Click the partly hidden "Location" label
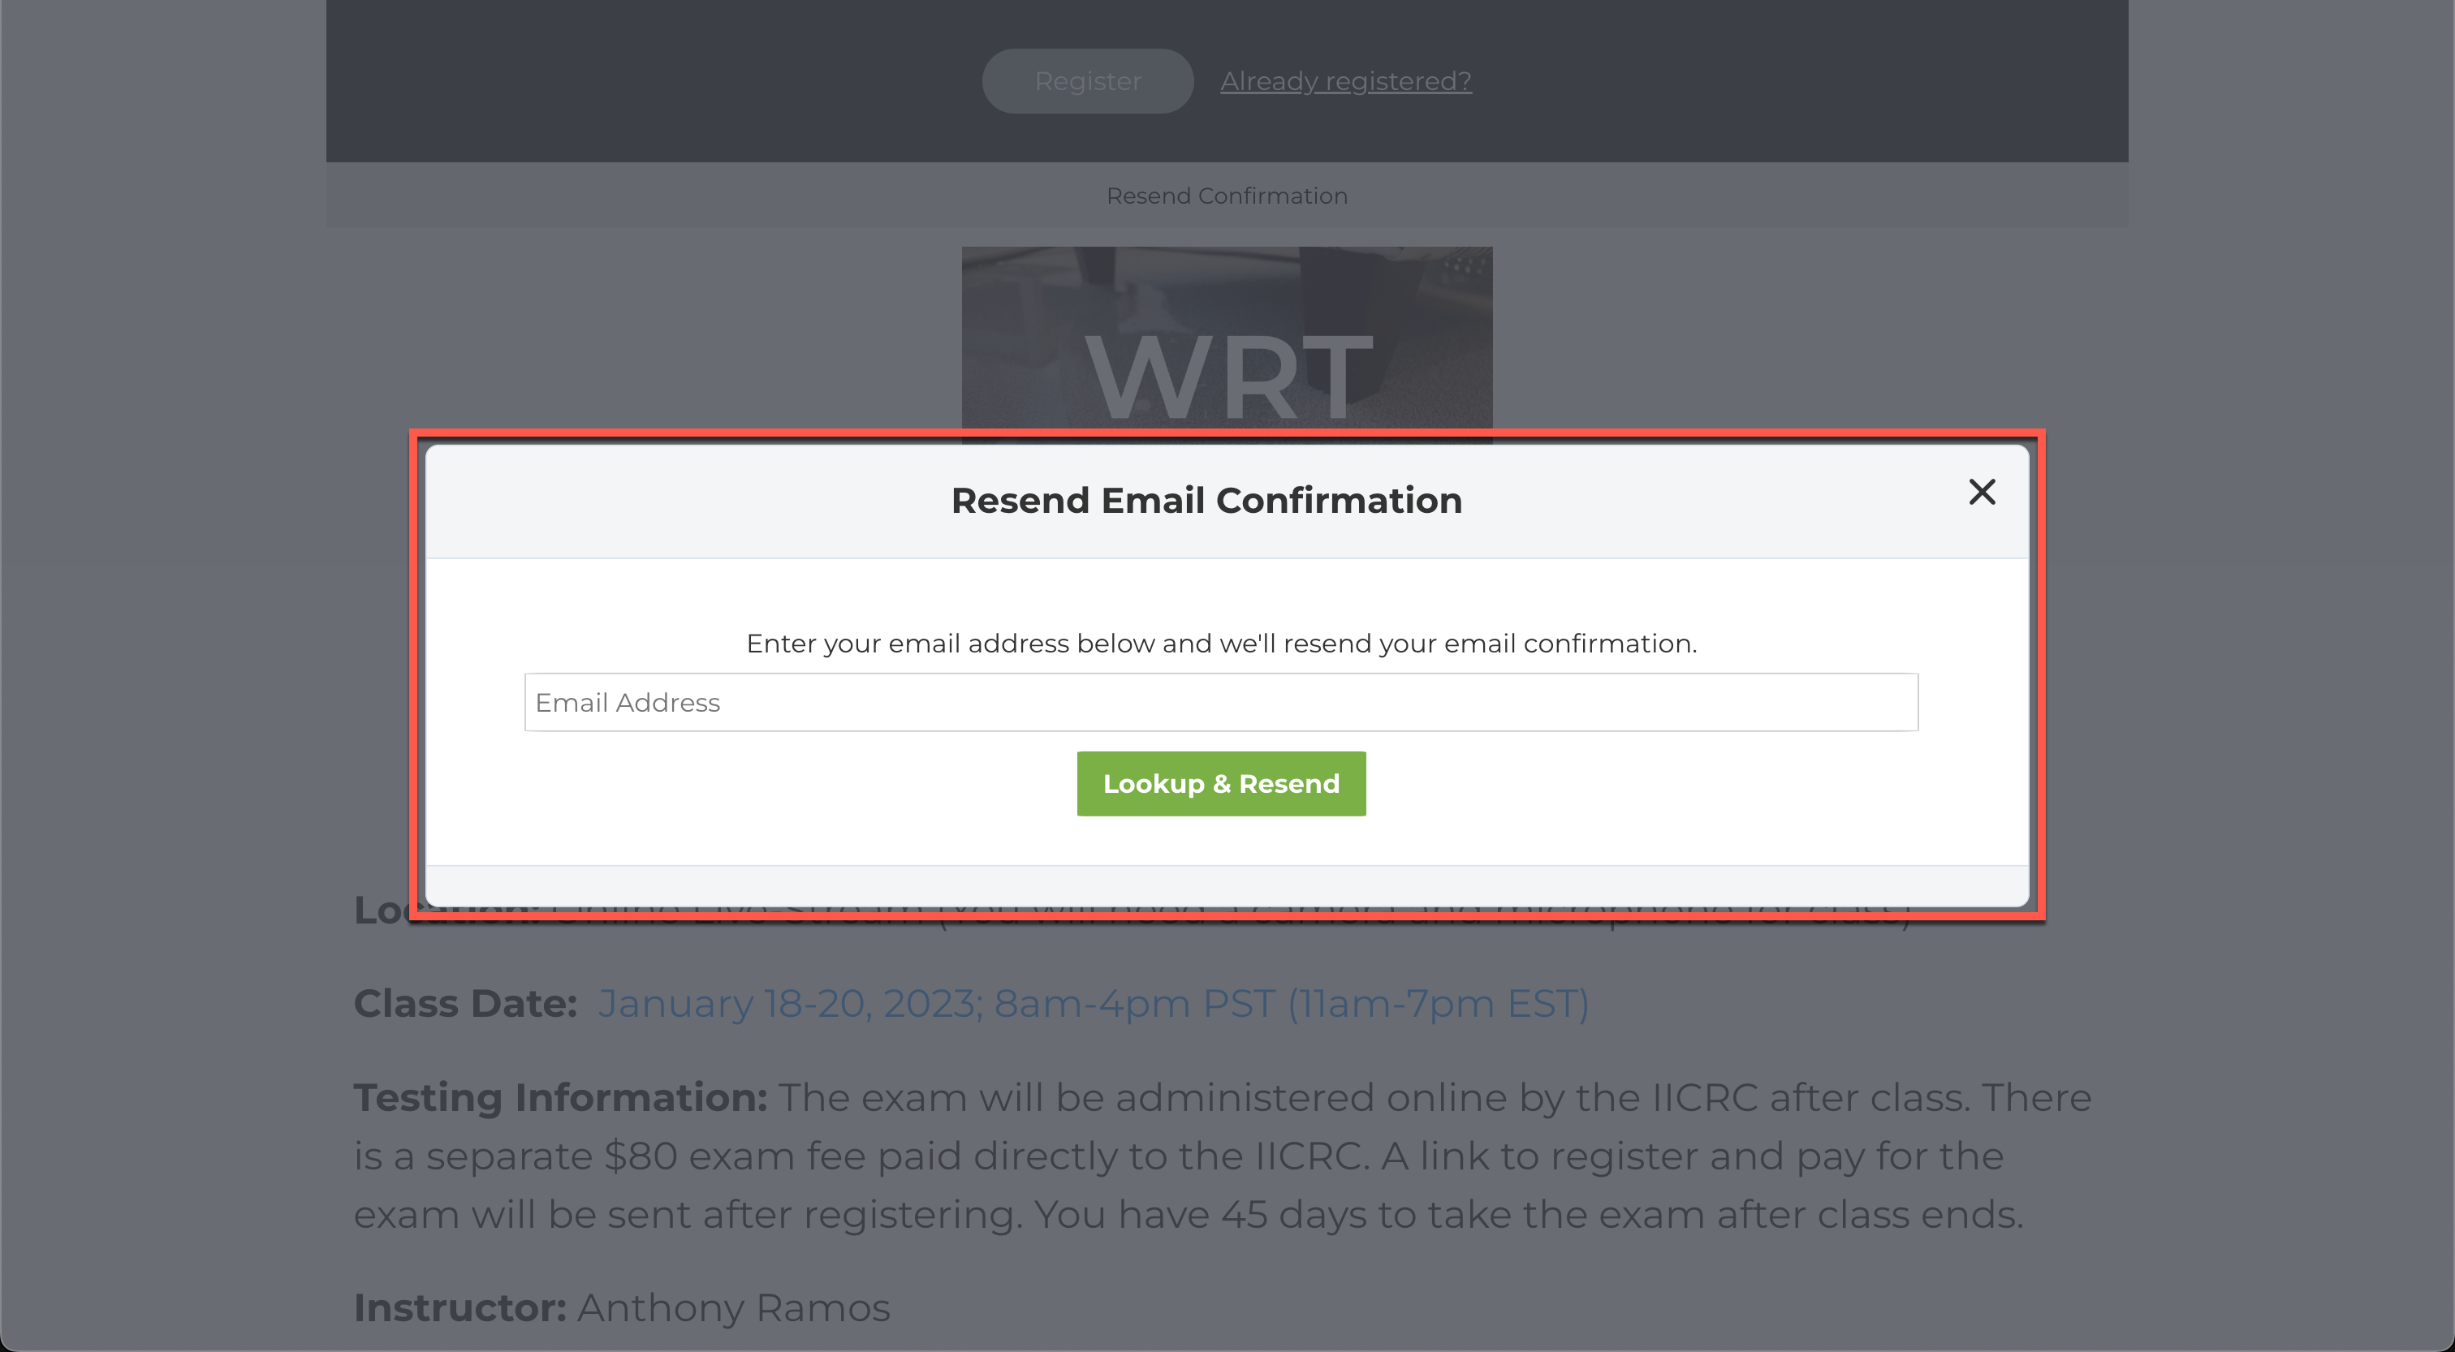Image resolution: width=2455 pixels, height=1352 pixels. pyautogui.click(x=382, y=912)
